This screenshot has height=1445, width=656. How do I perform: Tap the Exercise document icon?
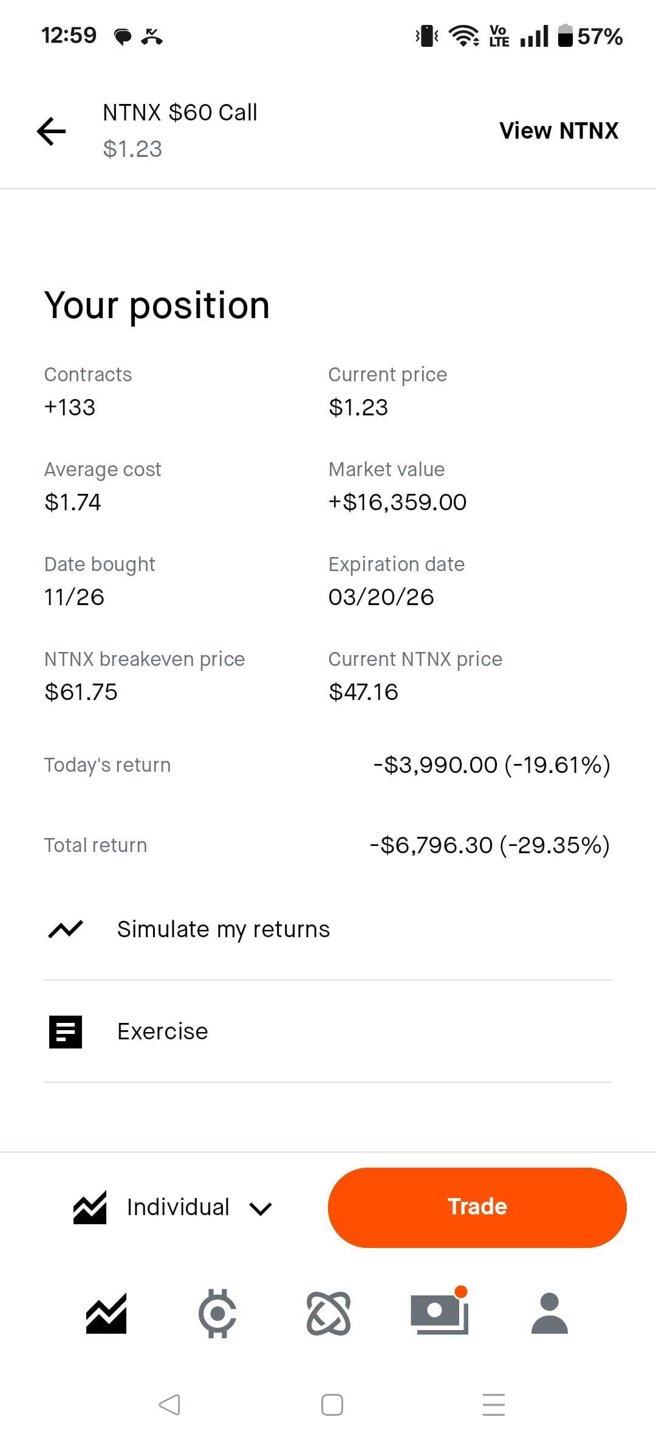[x=66, y=1031]
